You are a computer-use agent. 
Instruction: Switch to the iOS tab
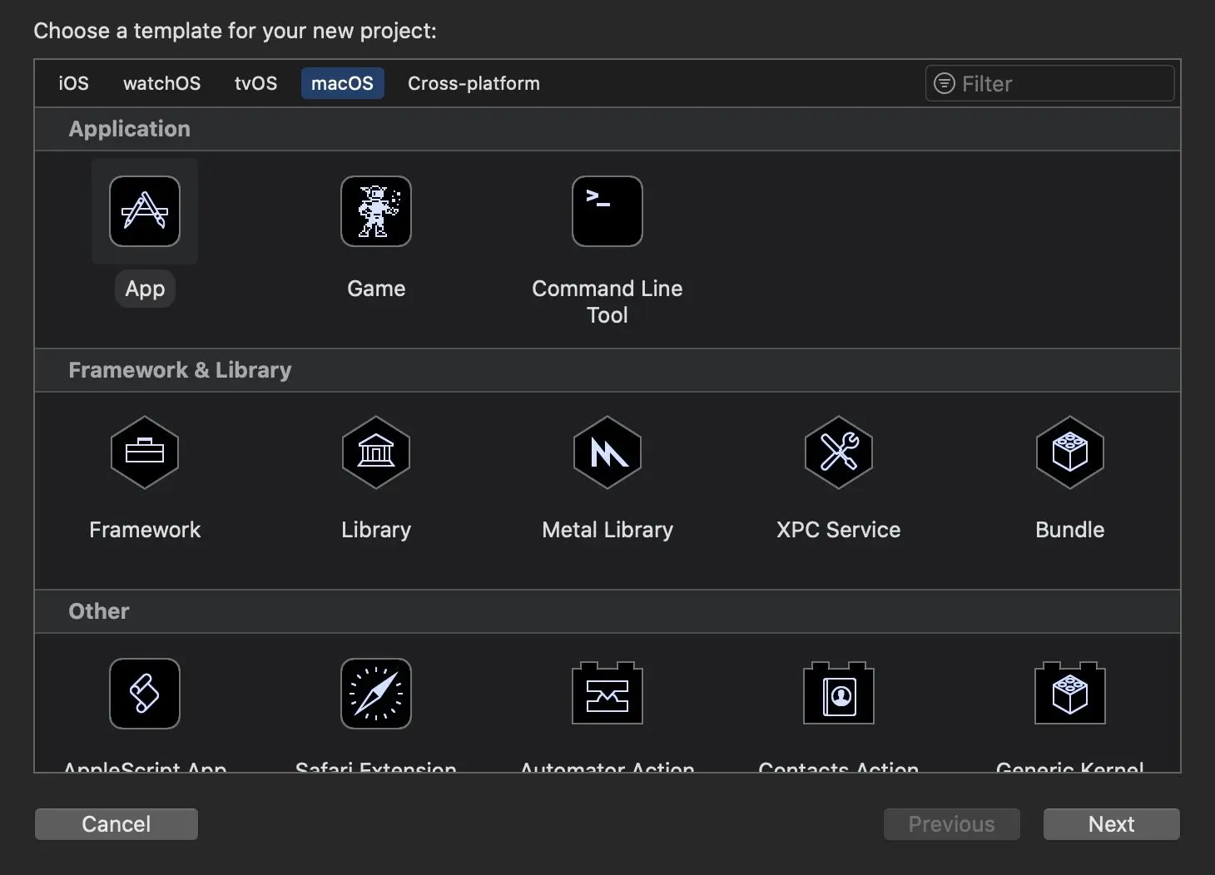[x=73, y=83]
